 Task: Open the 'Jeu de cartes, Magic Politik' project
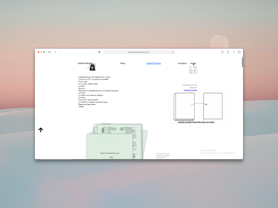88,84
